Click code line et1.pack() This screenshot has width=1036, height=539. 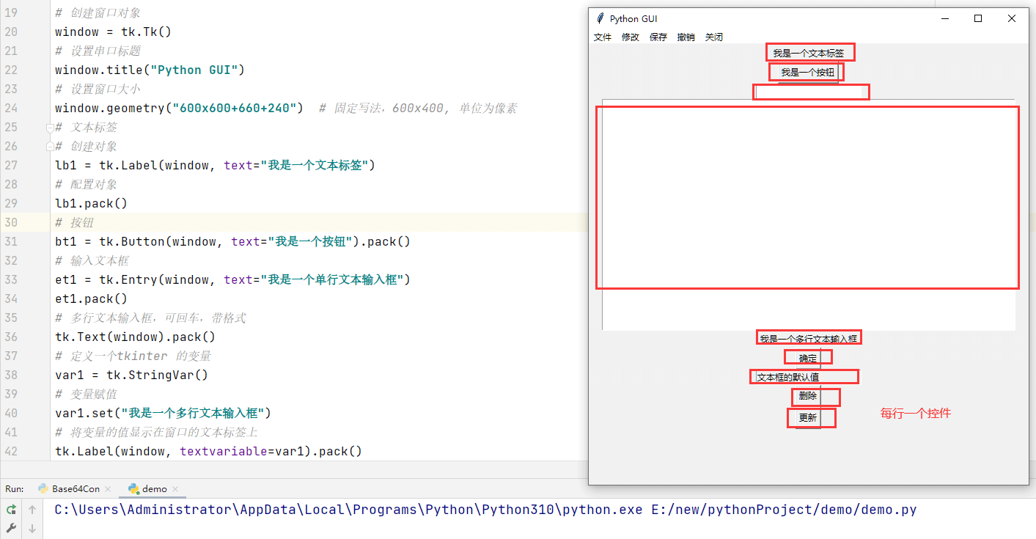point(91,298)
